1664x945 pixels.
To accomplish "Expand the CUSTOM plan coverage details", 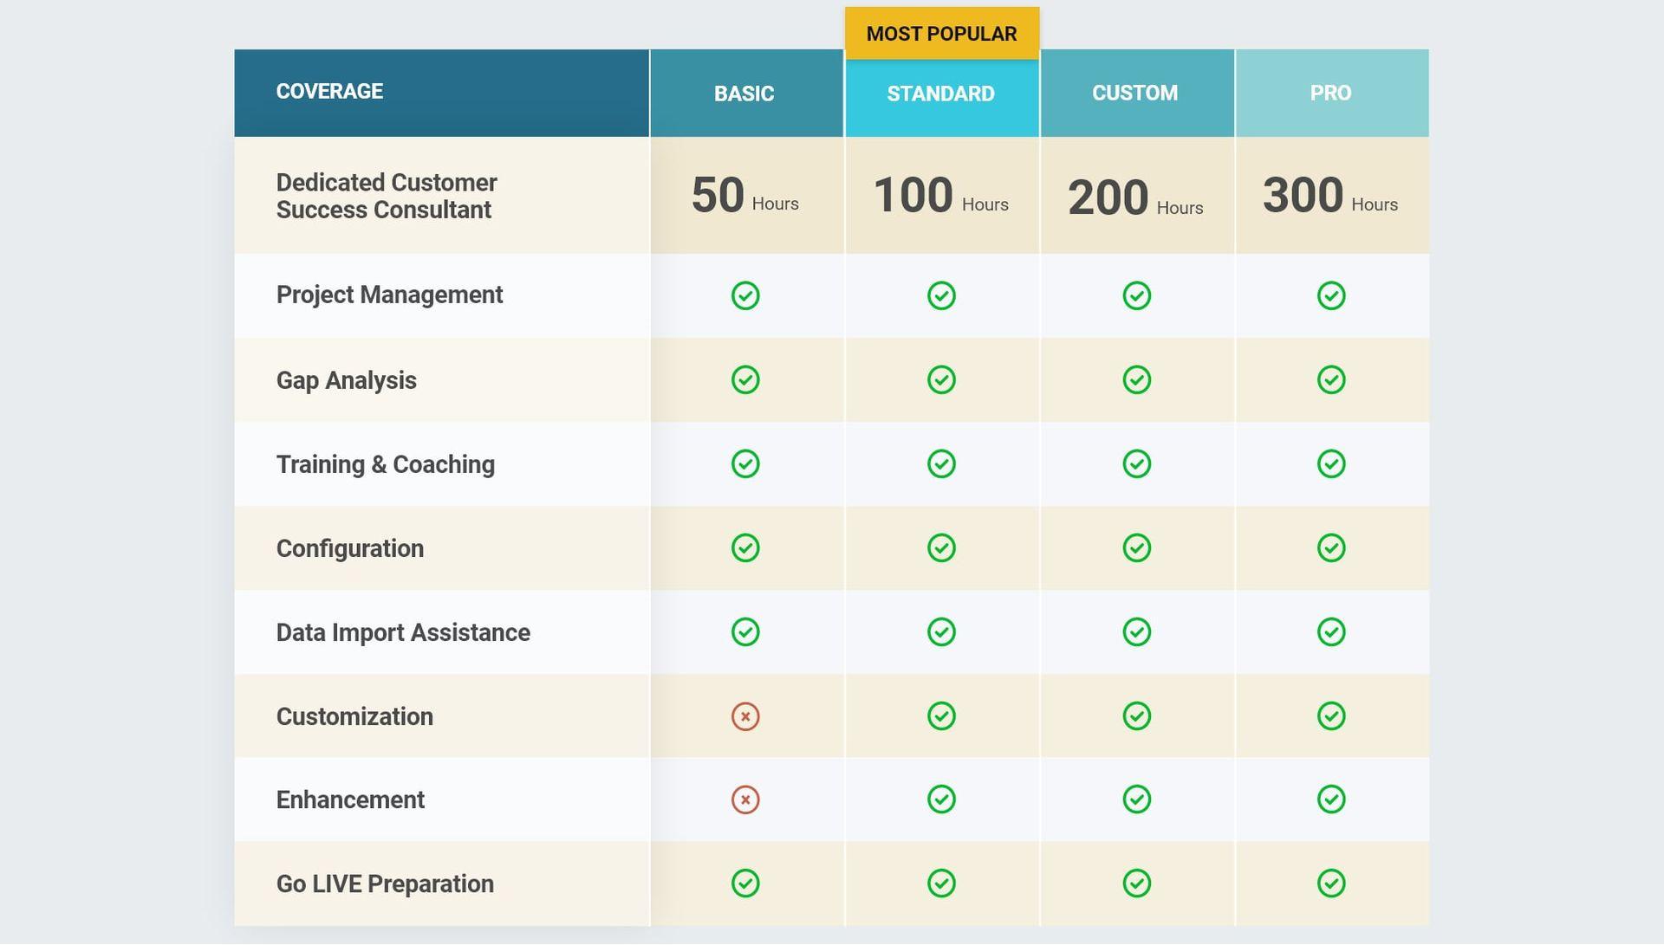I will pyautogui.click(x=1134, y=92).
